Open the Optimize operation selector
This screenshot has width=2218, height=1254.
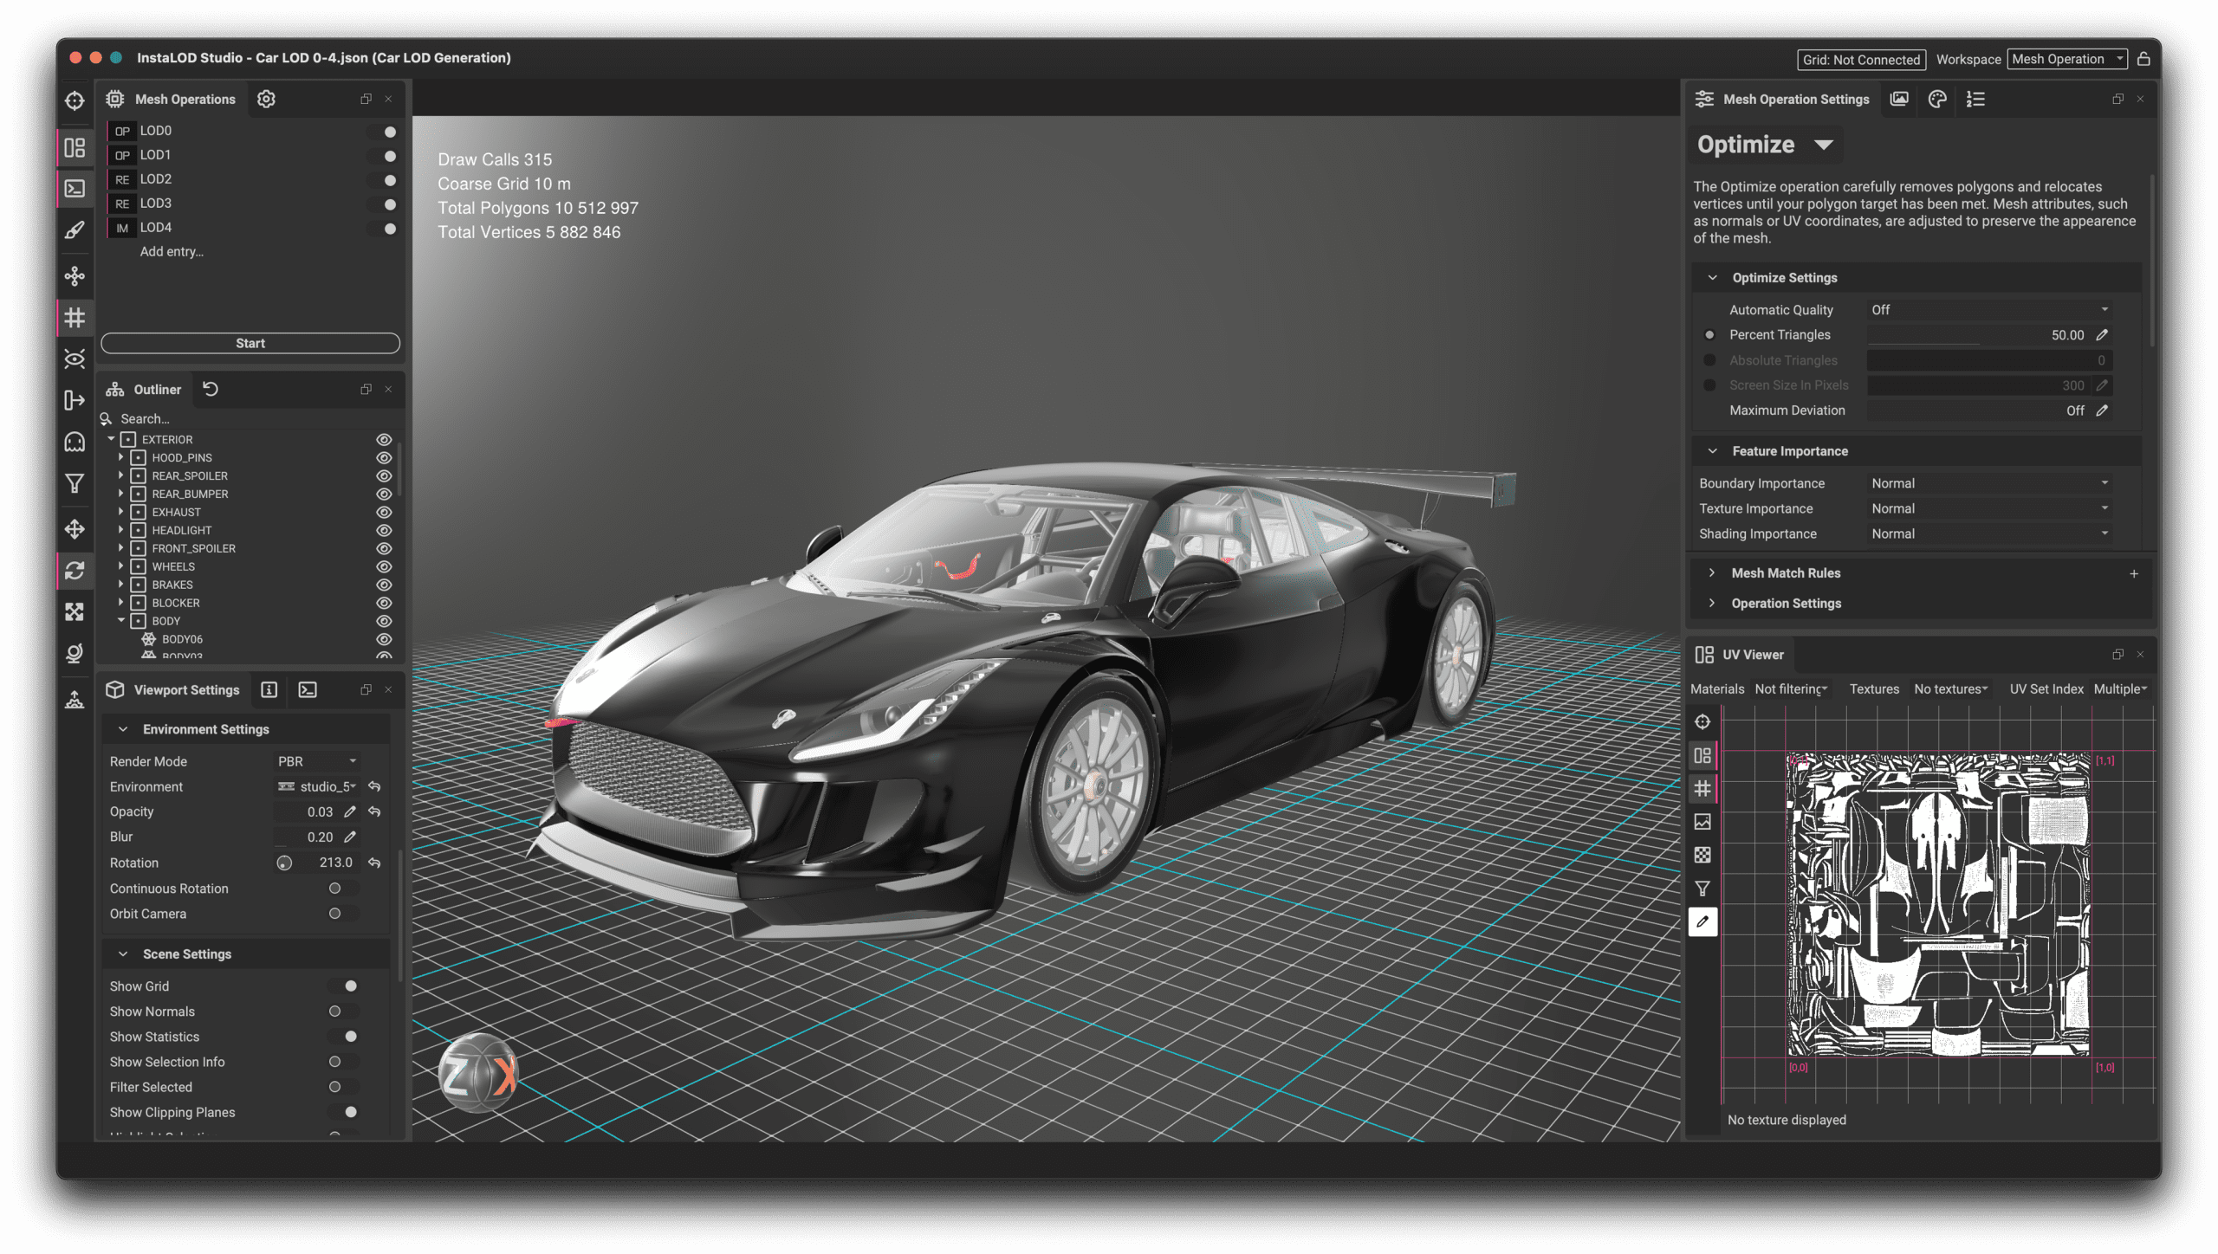point(1766,145)
